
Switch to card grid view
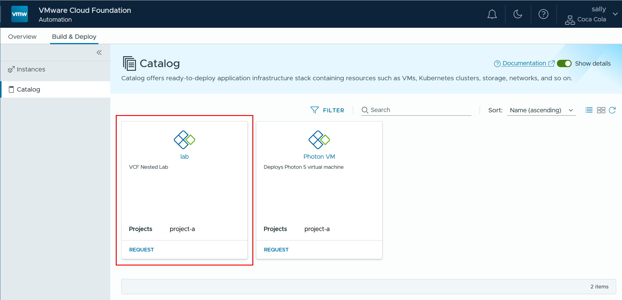point(601,110)
